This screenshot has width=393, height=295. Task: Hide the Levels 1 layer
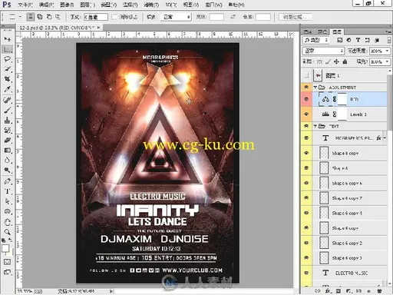tap(306, 114)
